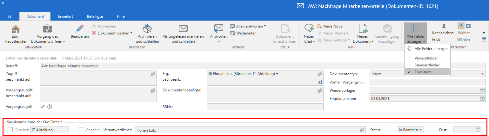The image size is (489, 136).
Task: Expand the Dokument löschen dropdown arrow
Action: point(131,33)
